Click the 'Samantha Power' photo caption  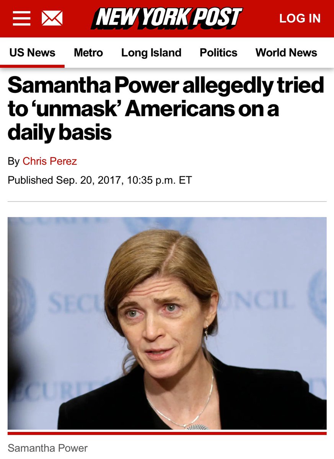coord(47,448)
